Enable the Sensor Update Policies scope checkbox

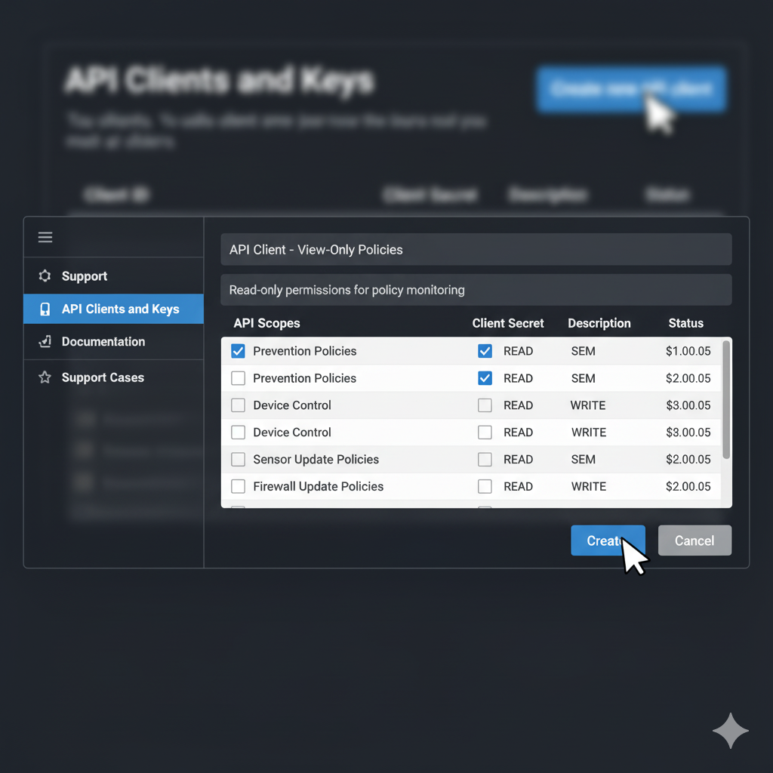pos(239,460)
